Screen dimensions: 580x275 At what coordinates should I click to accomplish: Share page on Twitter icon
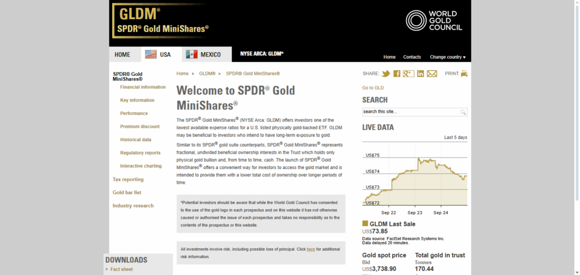tap(386, 74)
